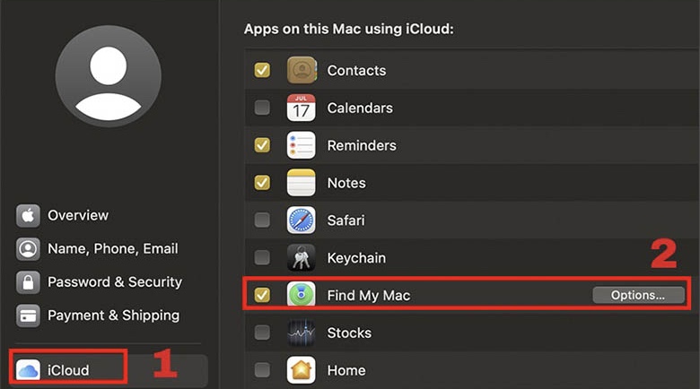The height and width of the screenshot is (389, 700).
Task: Disable the Find My Mac checkbox
Action: click(x=262, y=295)
